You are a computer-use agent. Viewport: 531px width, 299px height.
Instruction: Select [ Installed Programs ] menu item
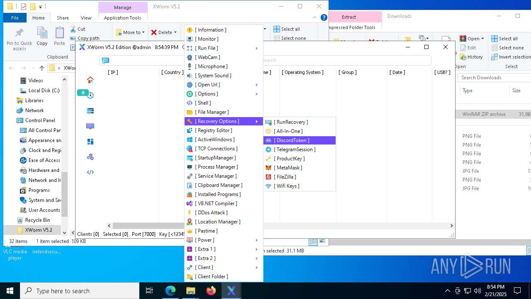[224, 194]
